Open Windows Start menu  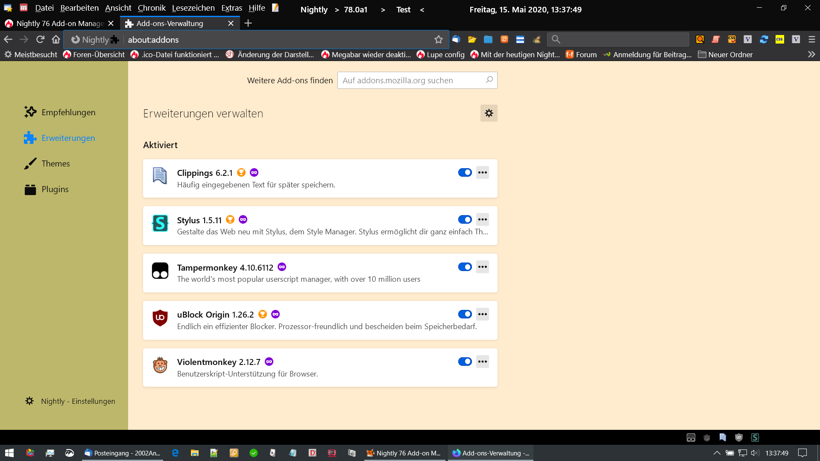9,453
